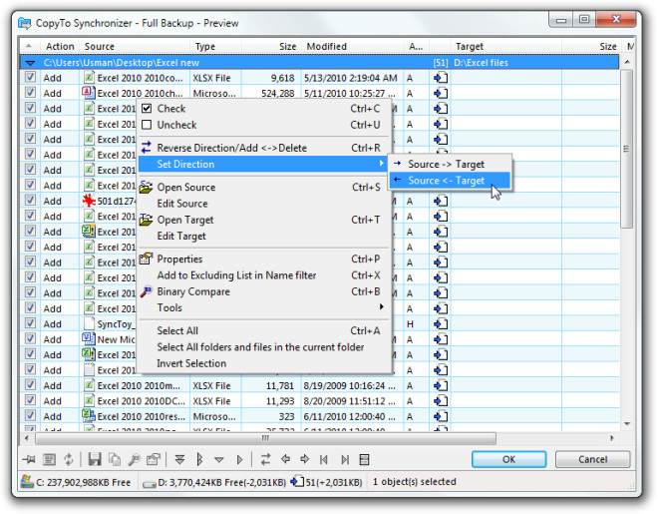Select Source -> Target in the submenu
Screen dimensions: 658x514
[x=450, y=165]
